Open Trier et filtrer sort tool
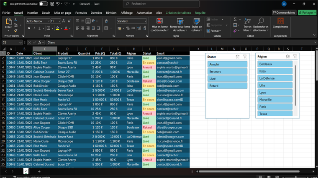 coord(247,25)
